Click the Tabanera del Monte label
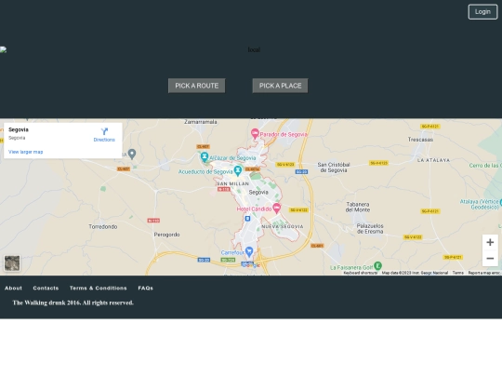The width and height of the screenshot is (502, 377). pos(358,207)
